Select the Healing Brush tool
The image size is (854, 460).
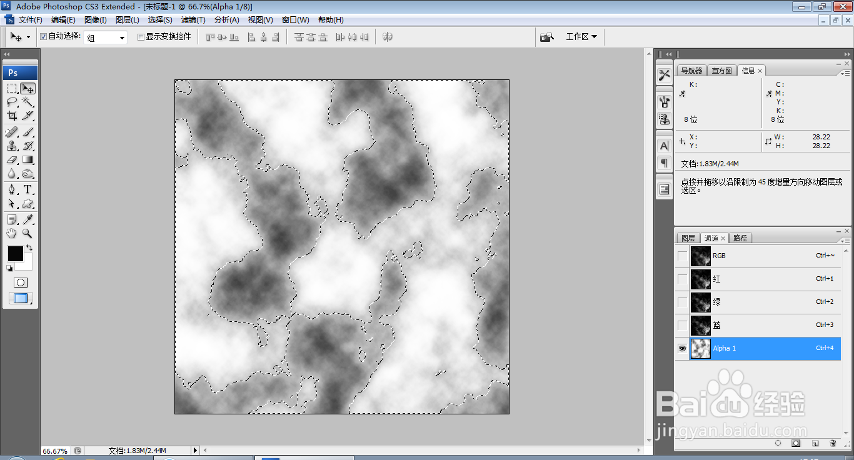coord(12,132)
